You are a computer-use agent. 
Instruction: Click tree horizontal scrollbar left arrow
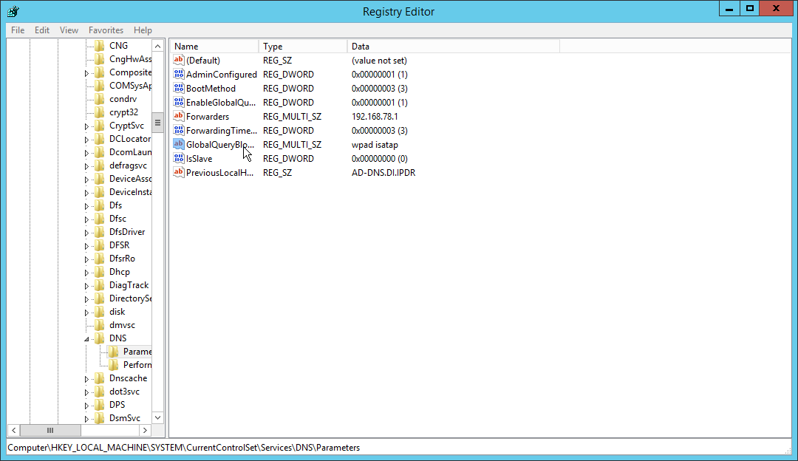[14, 431]
